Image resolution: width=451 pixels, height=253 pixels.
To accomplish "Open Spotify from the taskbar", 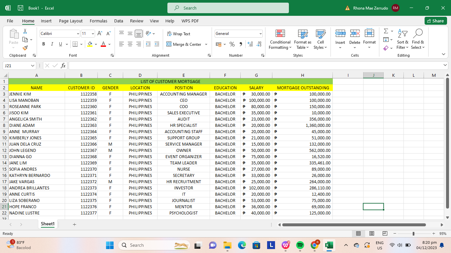I will [300, 245].
